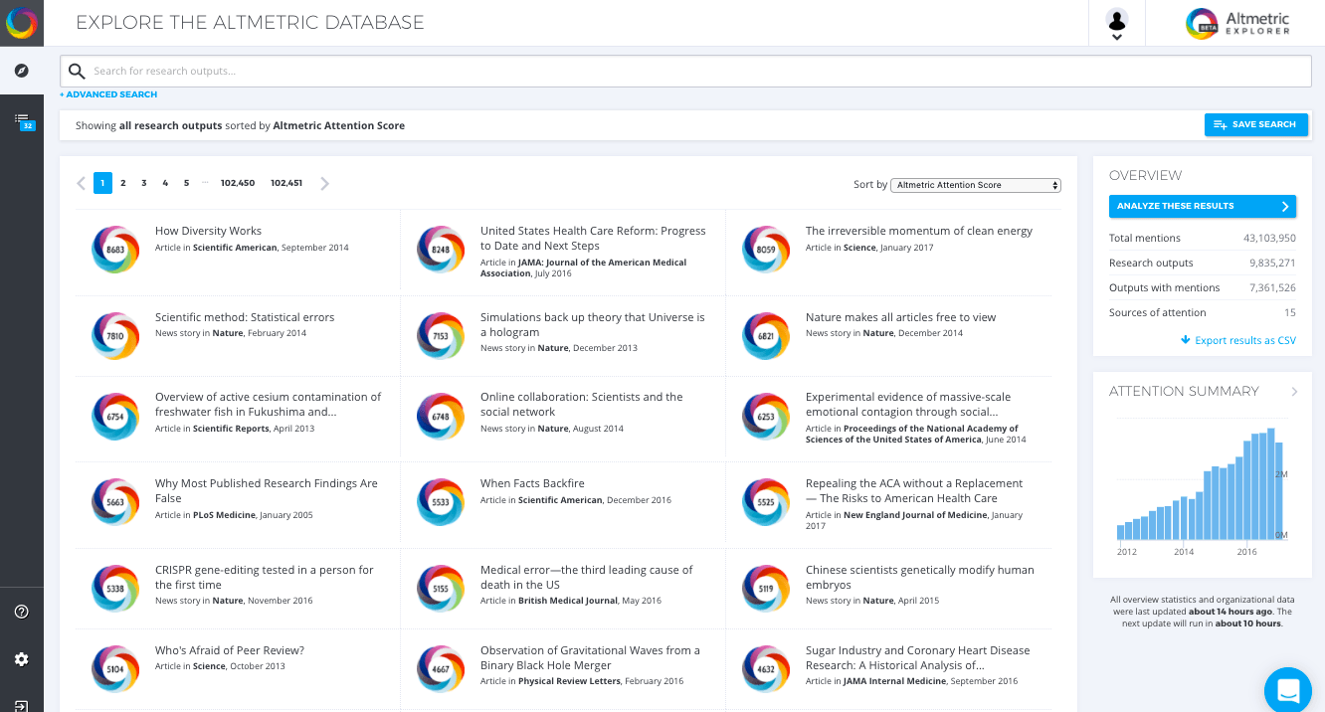Open the Sort by dropdown

point(976,185)
